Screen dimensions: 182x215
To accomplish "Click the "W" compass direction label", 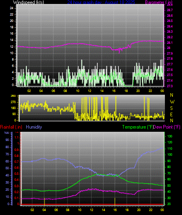I will [x=172, y=102].
